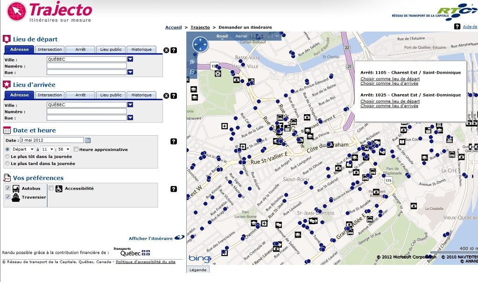This screenshot has width=478, height=282.
Task: Expand the departure Ville dropdown
Action: [130, 60]
